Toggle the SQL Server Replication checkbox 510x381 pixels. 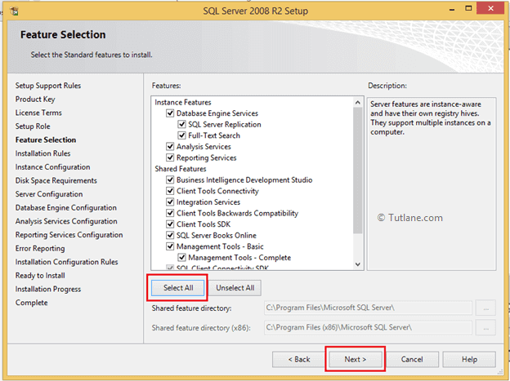(x=181, y=125)
